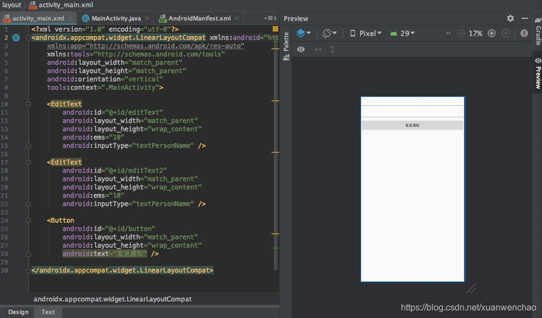Click the 17% zoom level value

pos(475,33)
